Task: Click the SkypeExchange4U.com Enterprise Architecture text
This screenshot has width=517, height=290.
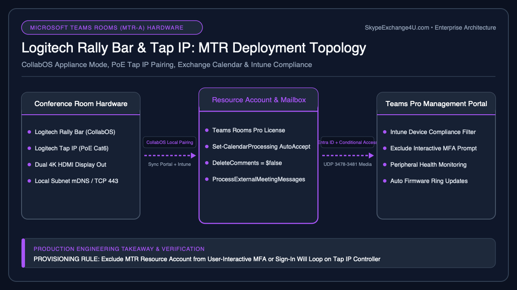Action: (430, 27)
